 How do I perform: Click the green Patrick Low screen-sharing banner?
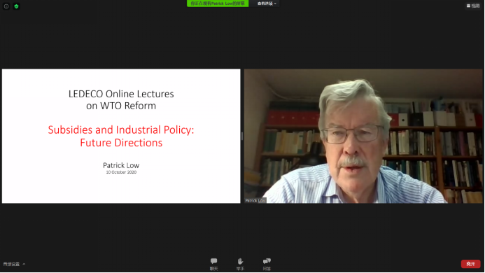coord(218,3)
